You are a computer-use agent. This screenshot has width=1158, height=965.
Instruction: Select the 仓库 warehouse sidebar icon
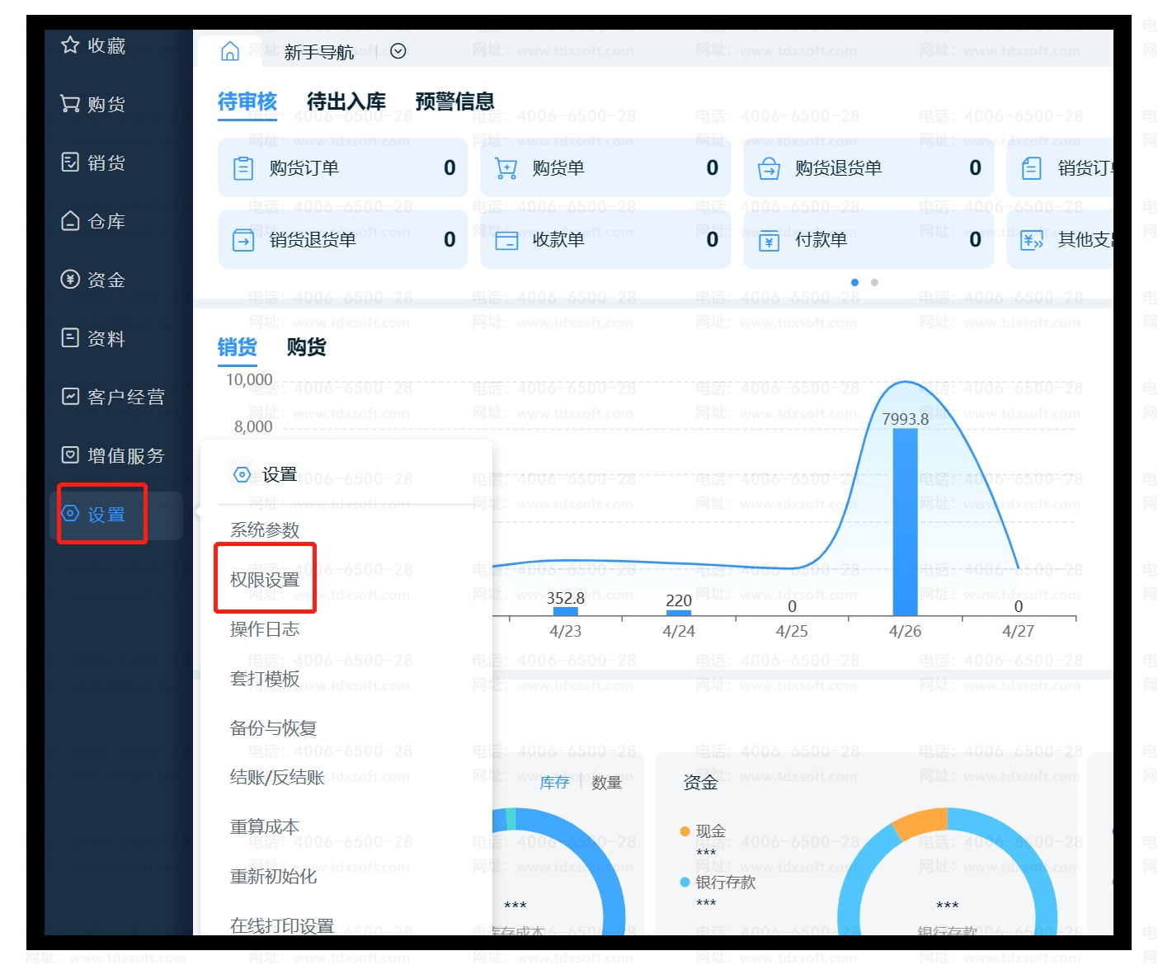70,221
